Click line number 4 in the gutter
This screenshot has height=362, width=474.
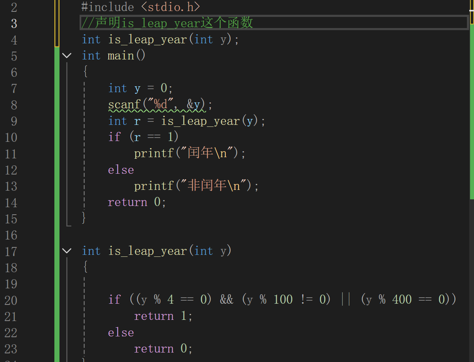(x=14, y=40)
